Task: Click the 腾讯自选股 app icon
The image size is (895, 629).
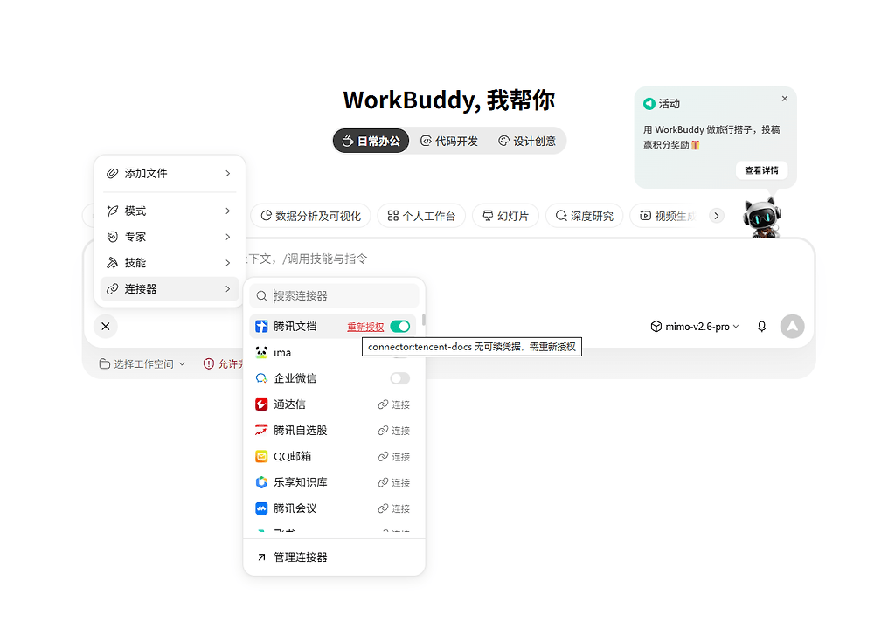Action: [x=261, y=431]
